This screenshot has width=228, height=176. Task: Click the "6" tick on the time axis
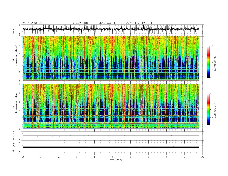[x=131, y=157]
